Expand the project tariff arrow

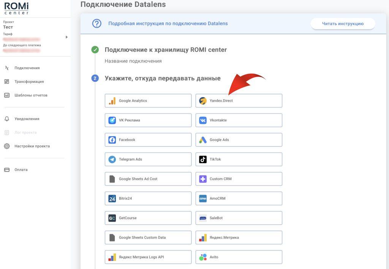(x=66, y=37)
